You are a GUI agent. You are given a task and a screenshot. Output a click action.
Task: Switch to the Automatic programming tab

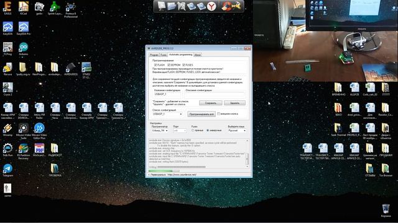[180, 55]
